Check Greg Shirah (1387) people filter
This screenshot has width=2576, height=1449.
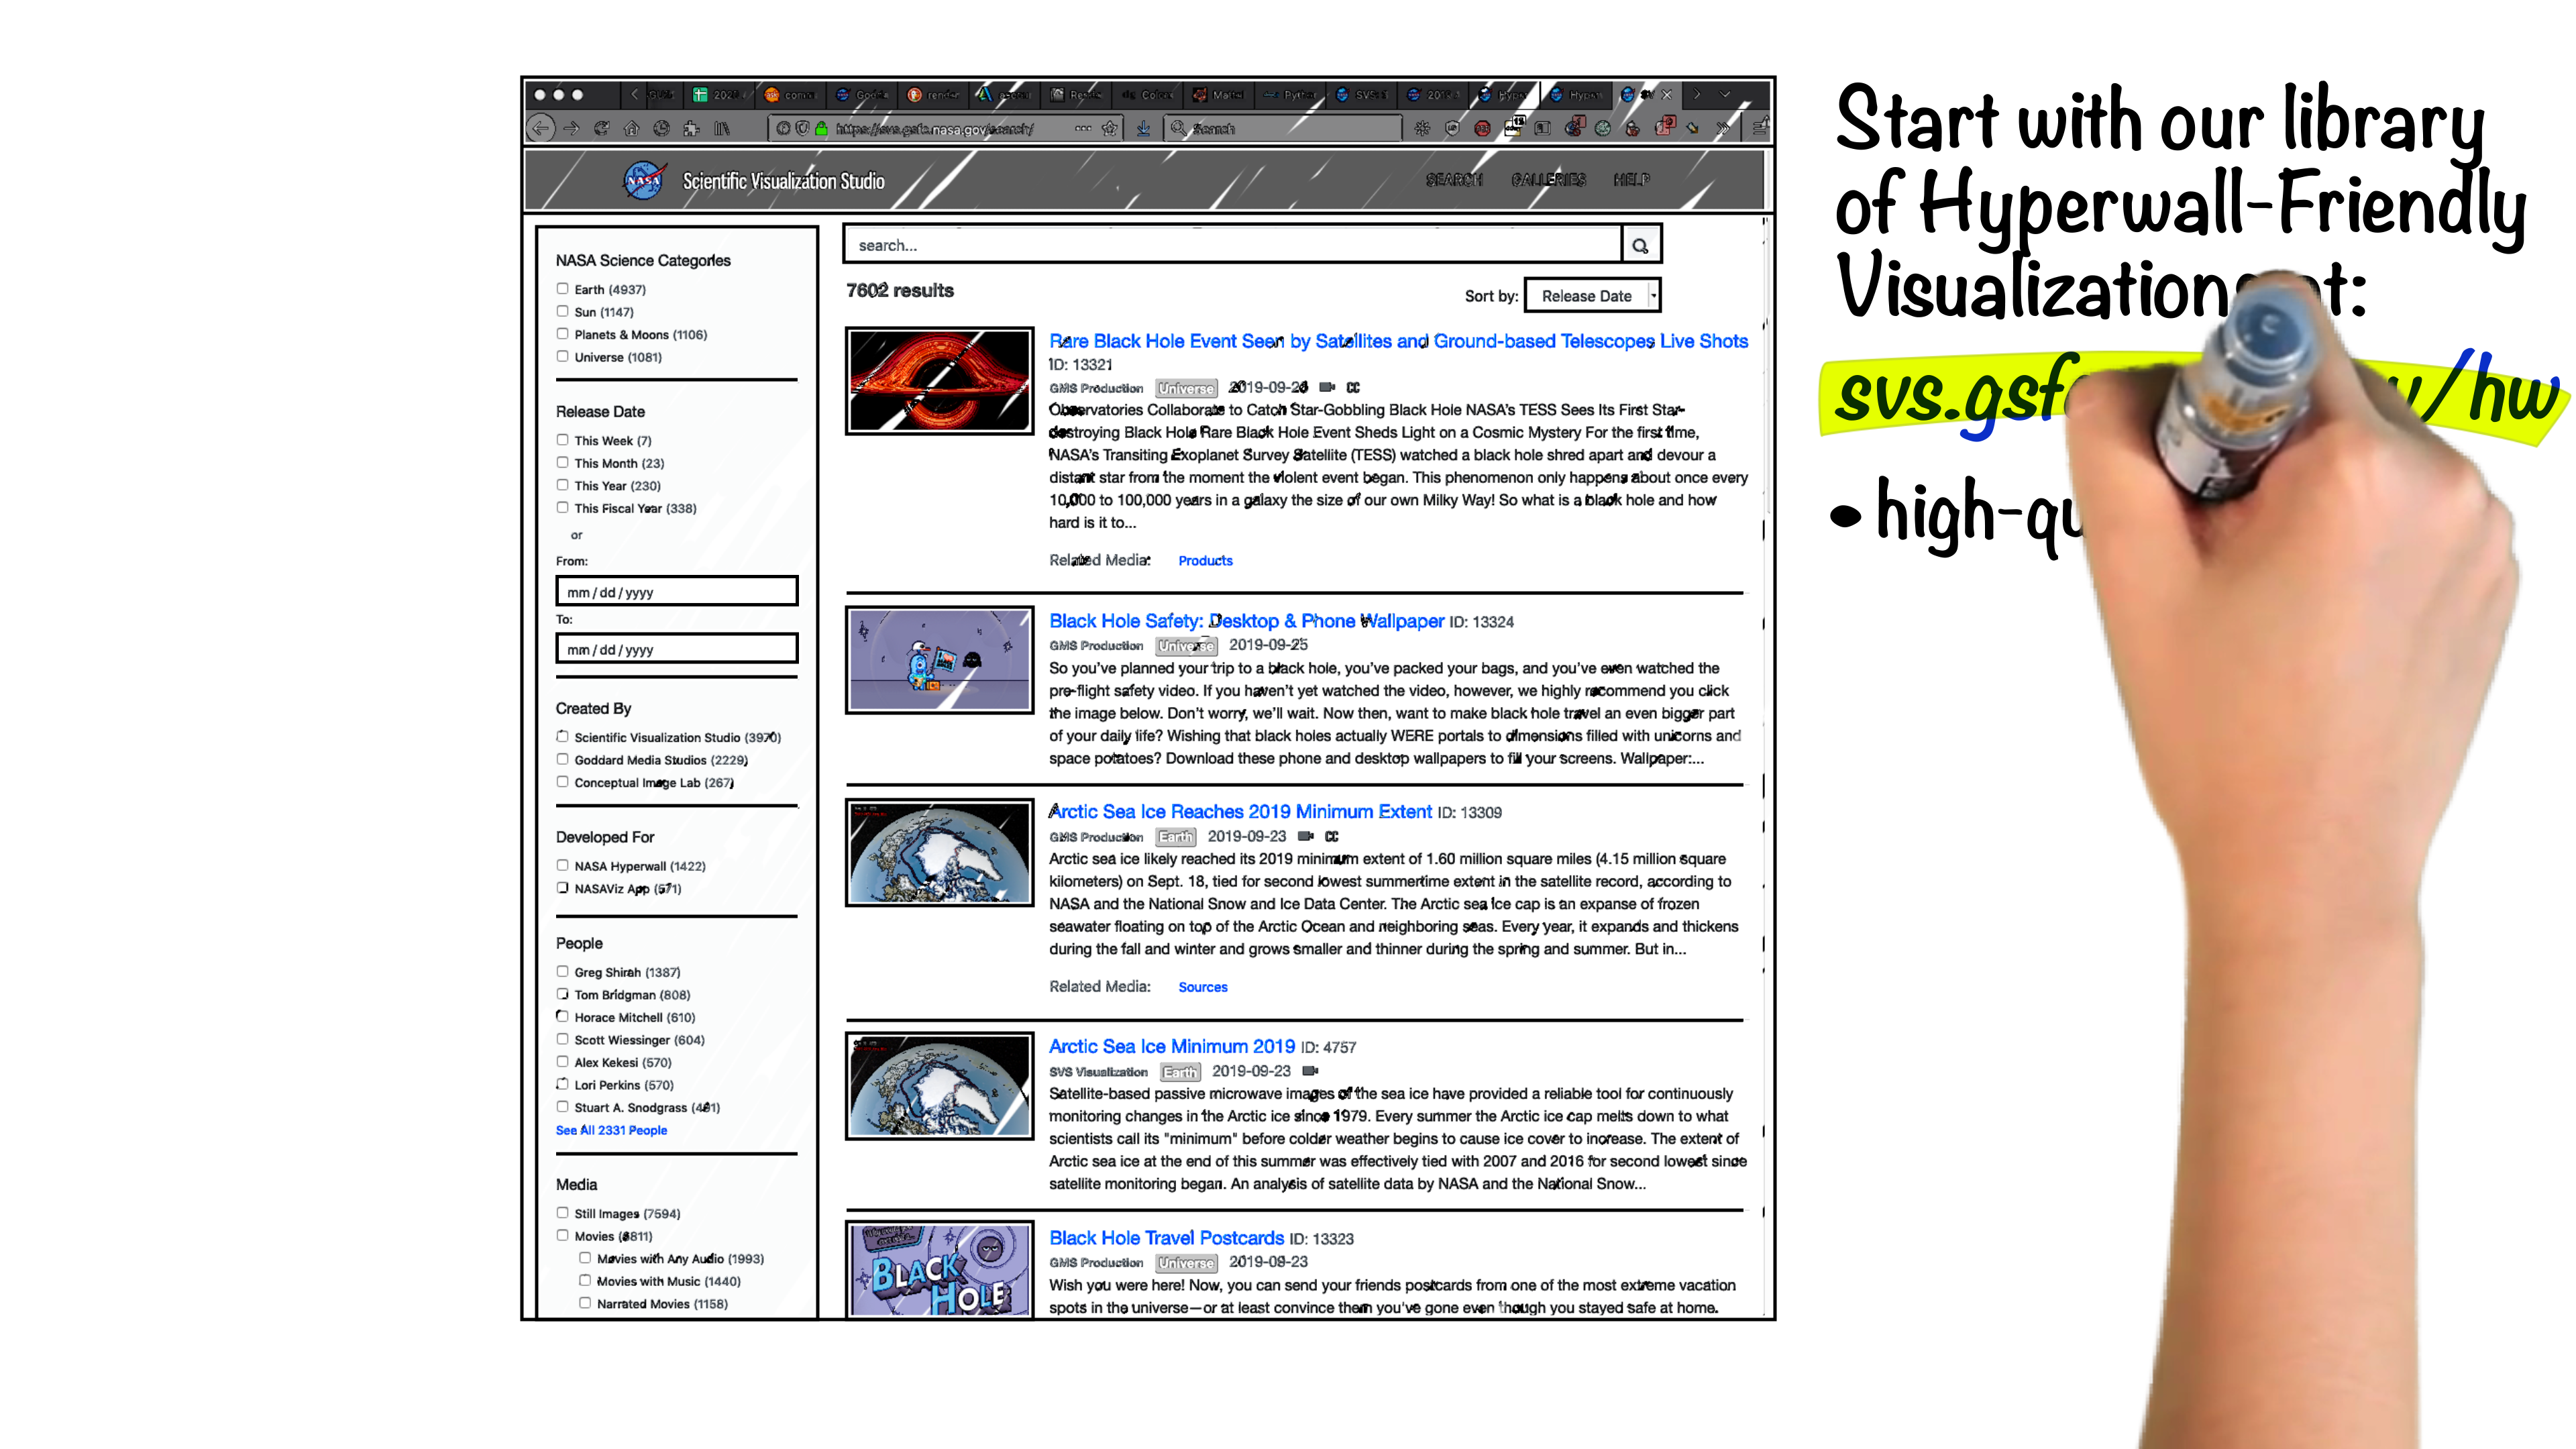pyautogui.click(x=562, y=971)
